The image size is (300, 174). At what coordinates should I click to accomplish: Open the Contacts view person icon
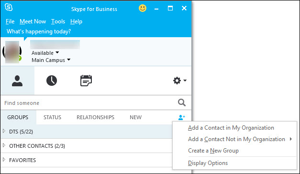(17, 81)
